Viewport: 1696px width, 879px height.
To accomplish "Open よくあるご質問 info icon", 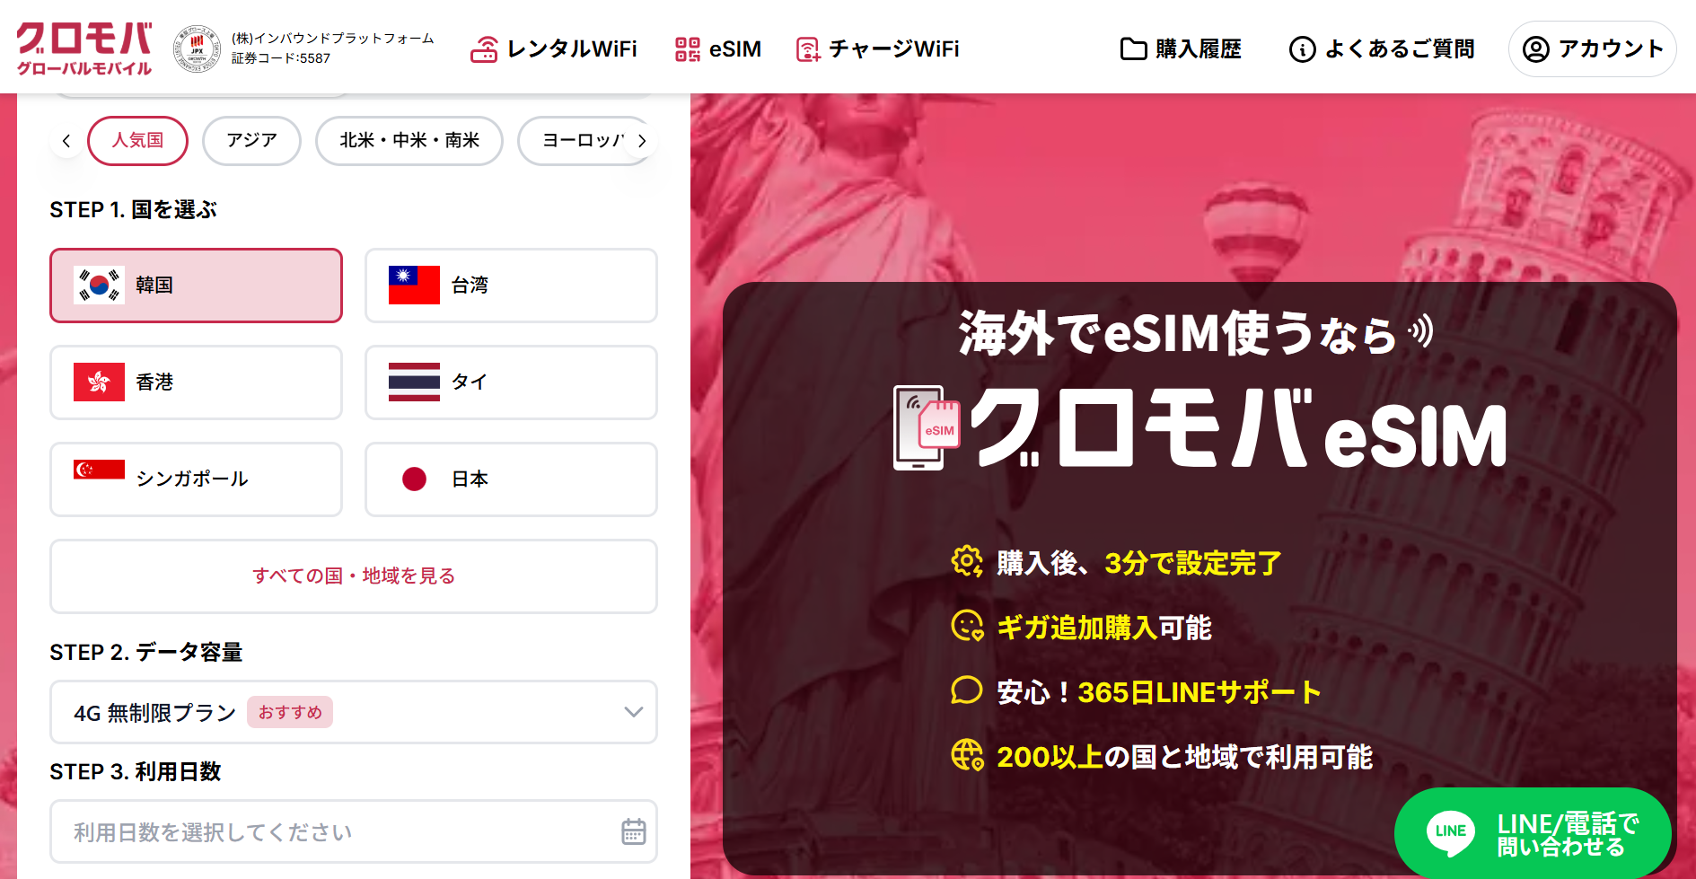I will point(1302,49).
